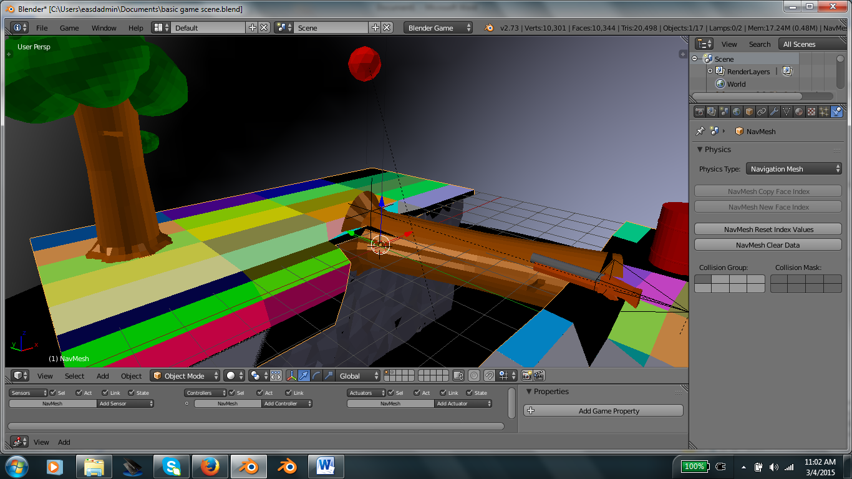Toggle the pin icon in Properties editor

click(x=700, y=131)
